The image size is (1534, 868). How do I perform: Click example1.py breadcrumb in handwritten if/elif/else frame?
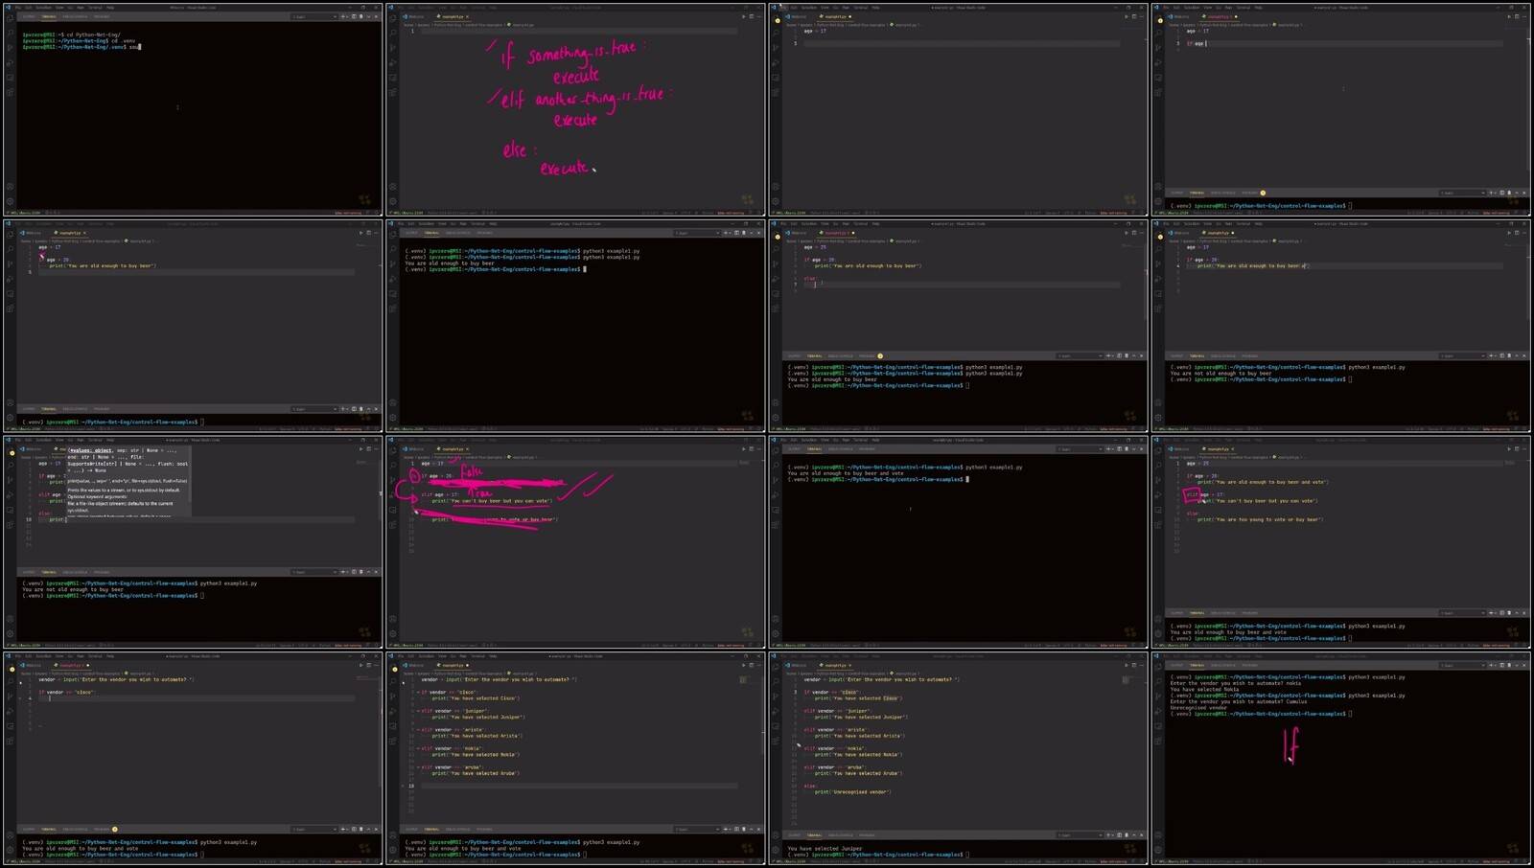523,25
